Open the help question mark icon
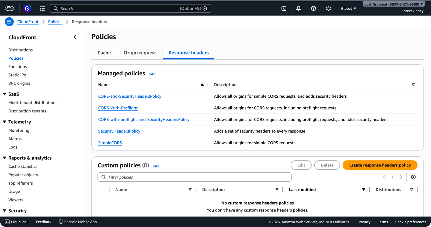The image size is (431, 227). coord(314,9)
